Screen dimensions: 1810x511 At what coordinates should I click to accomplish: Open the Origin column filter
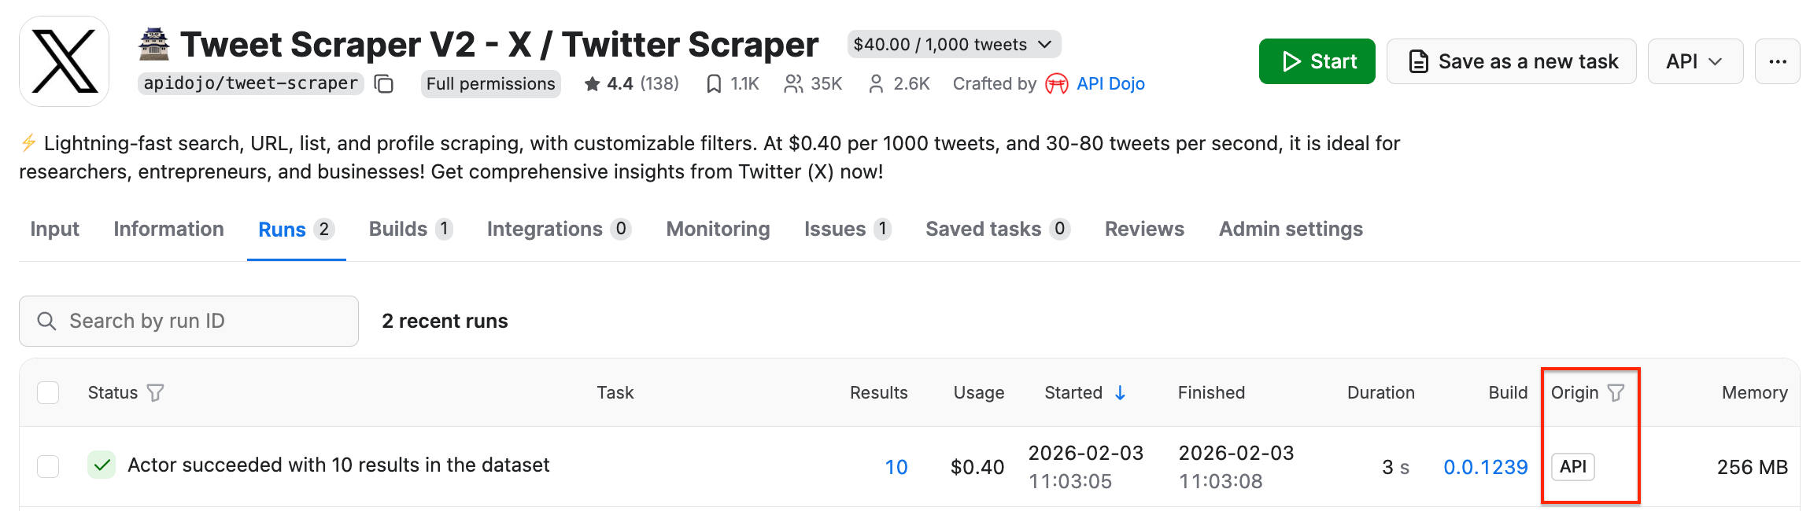1617,392
